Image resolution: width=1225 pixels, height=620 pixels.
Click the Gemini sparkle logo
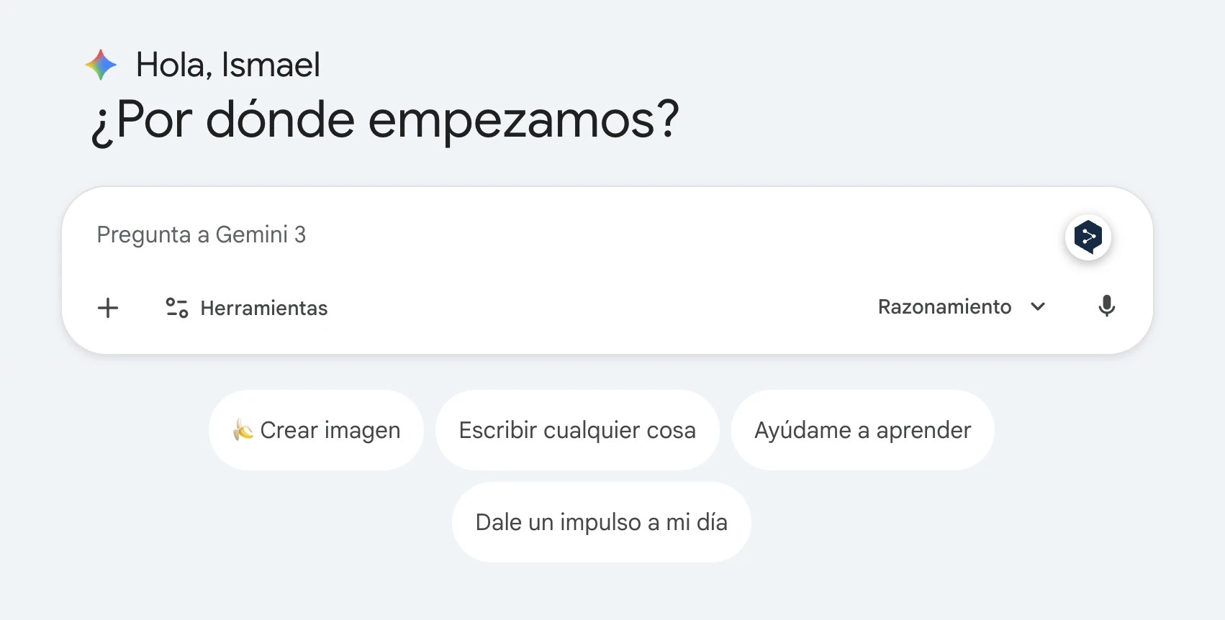pos(101,65)
